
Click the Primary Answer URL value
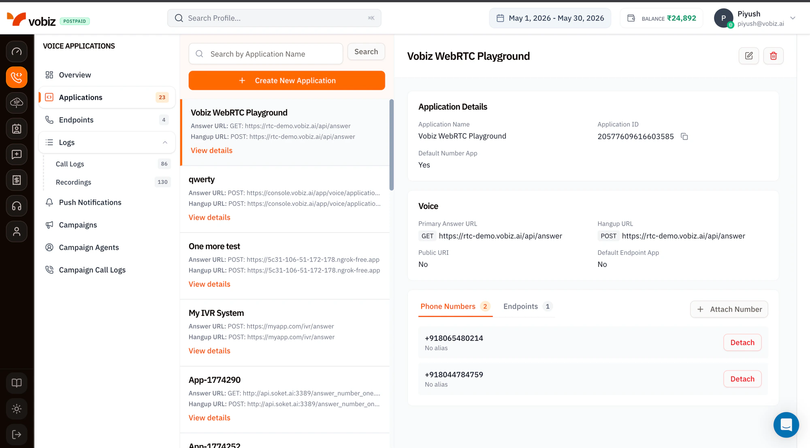(500, 236)
